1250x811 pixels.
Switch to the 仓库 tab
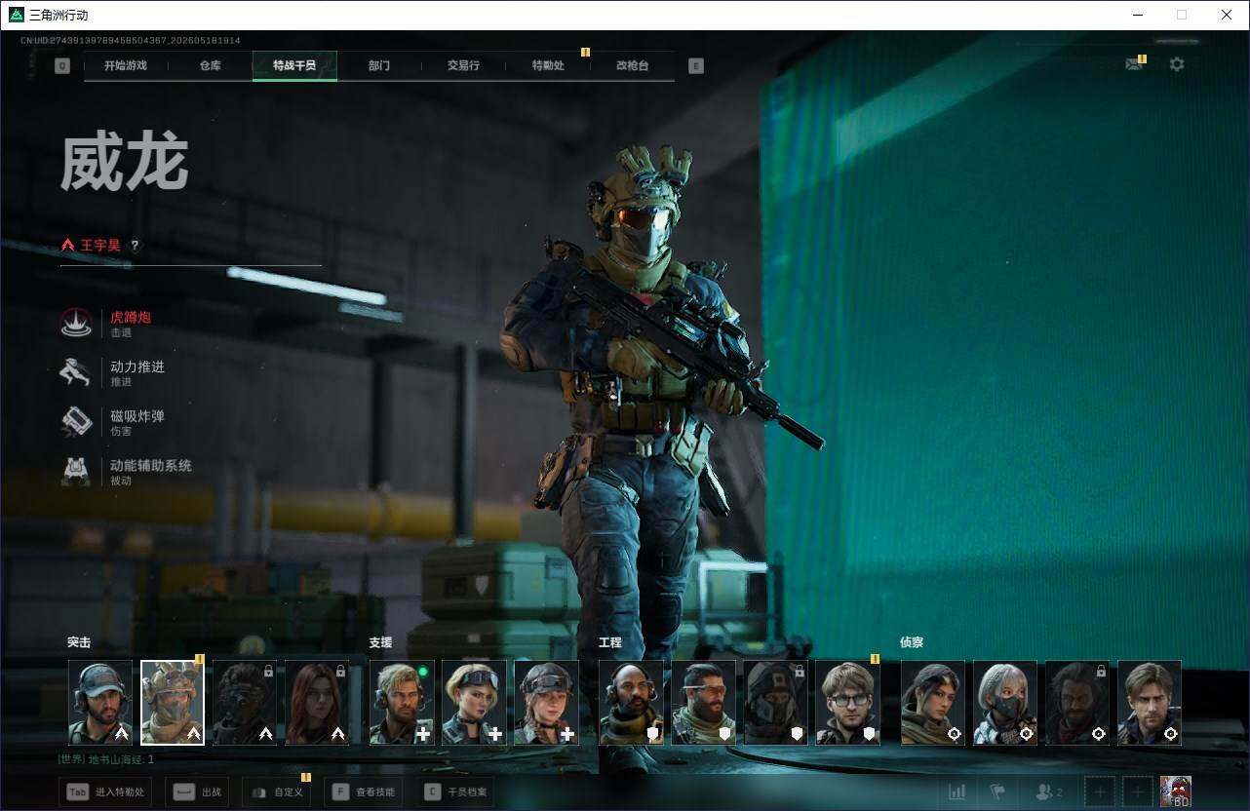coord(211,65)
